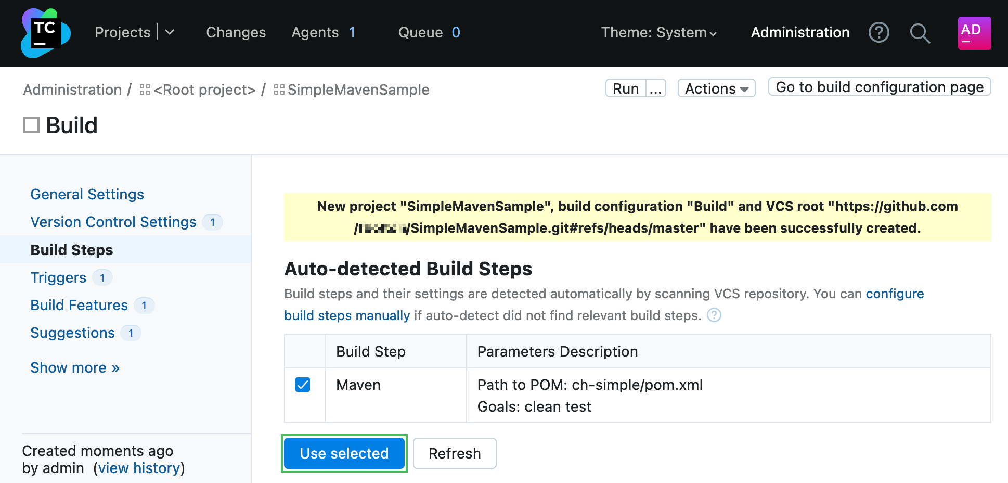Click the Build Step column header
Image resolution: width=1008 pixels, height=483 pixels.
click(x=396, y=351)
